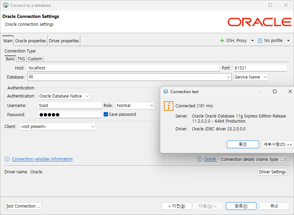Maximize the Connection test dialog
Viewport: 294px width, 215px height.
pos(275,91)
